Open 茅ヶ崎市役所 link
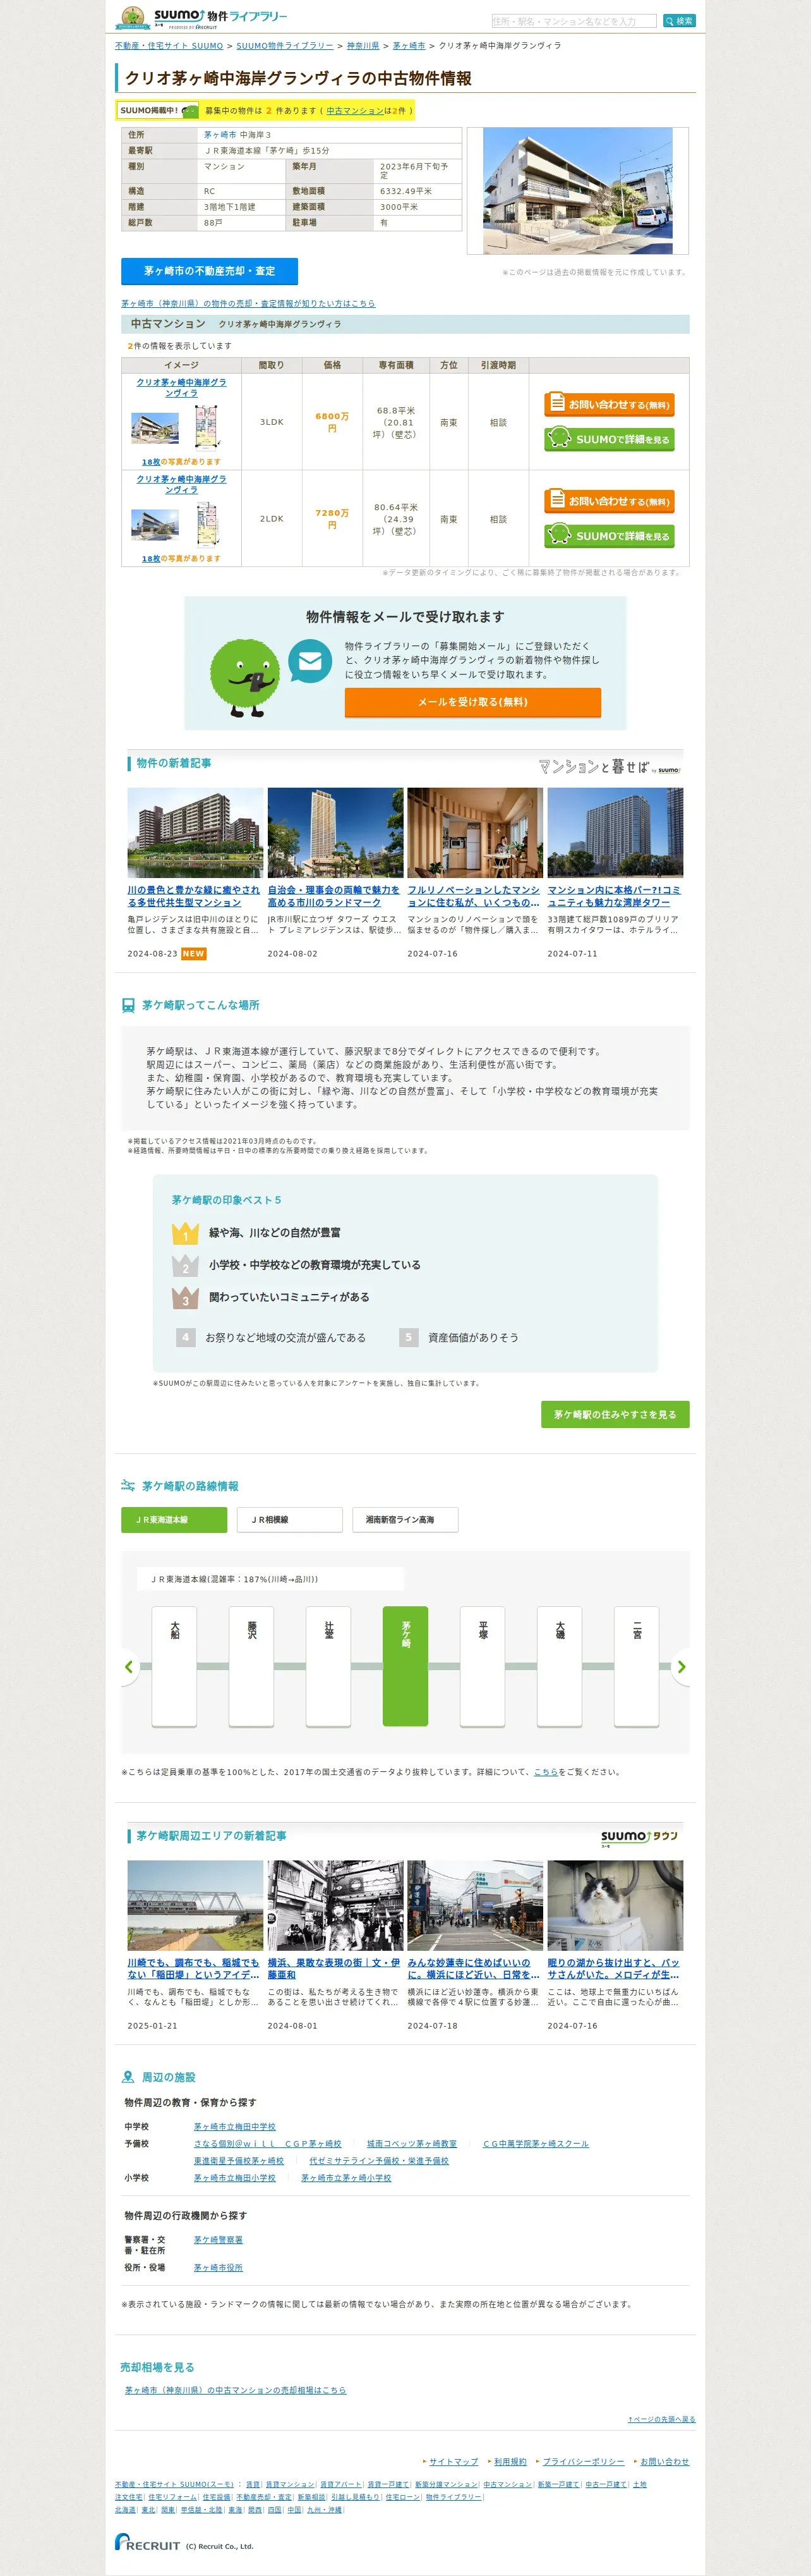Viewport: 811px width, 2576px height. click(218, 2267)
